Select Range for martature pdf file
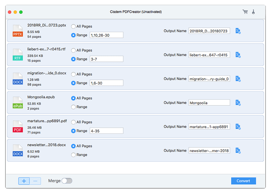The height and width of the screenshot is (194, 271). (73, 131)
